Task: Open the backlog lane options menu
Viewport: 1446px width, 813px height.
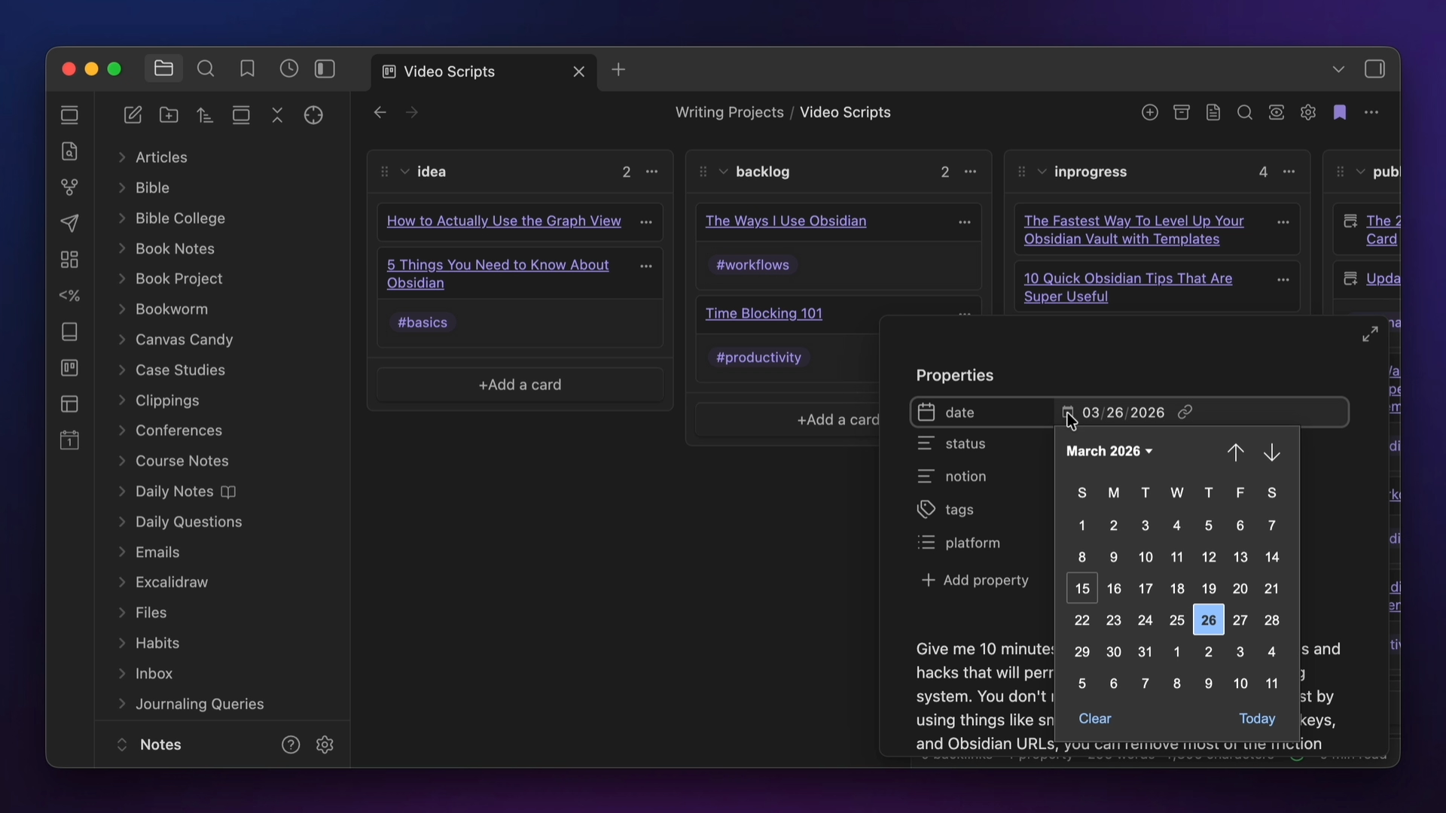Action: [x=971, y=172]
